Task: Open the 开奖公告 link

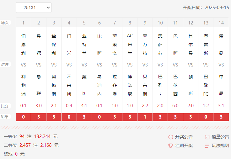Action: pos(184,137)
